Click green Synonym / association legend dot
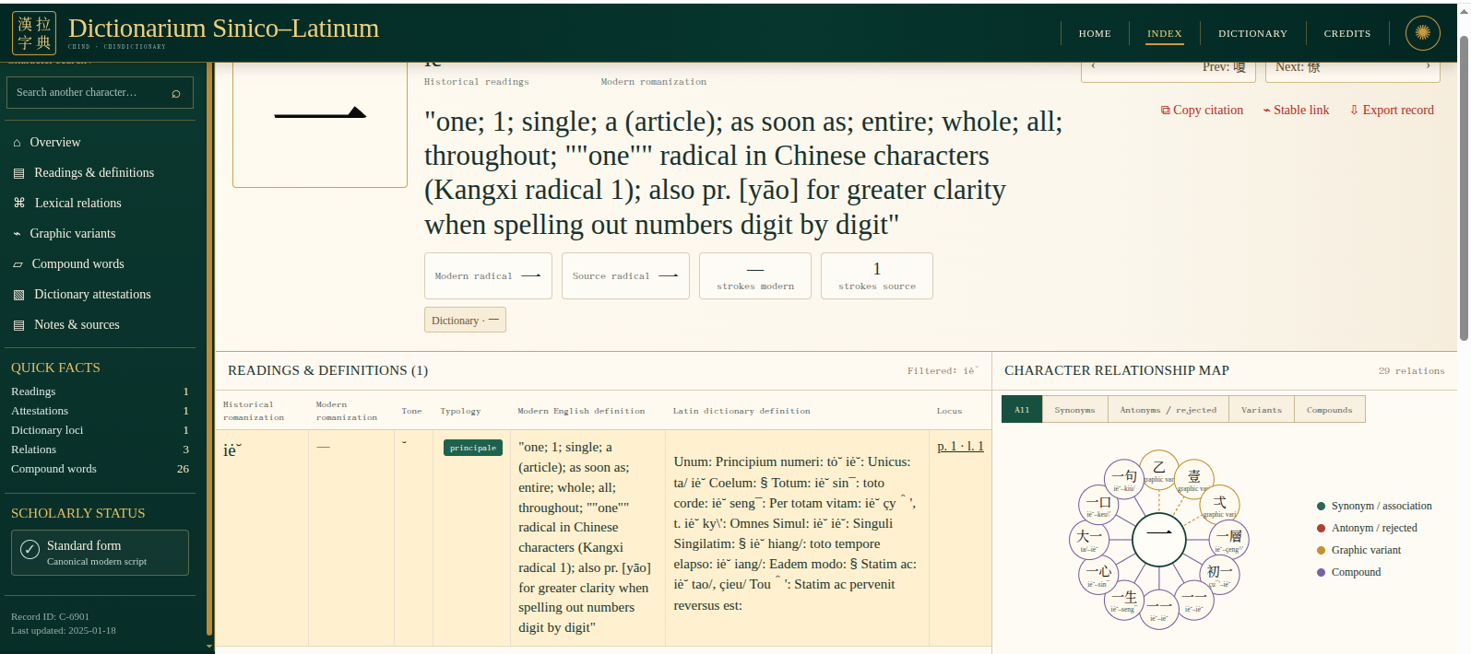The height and width of the screenshot is (654, 1471). (1322, 506)
